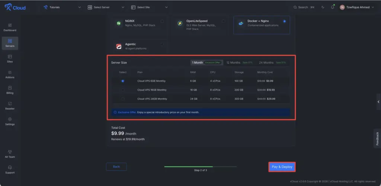Click the Agentic platform icon
Screen dimensions: 381x186
tap(119, 46)
